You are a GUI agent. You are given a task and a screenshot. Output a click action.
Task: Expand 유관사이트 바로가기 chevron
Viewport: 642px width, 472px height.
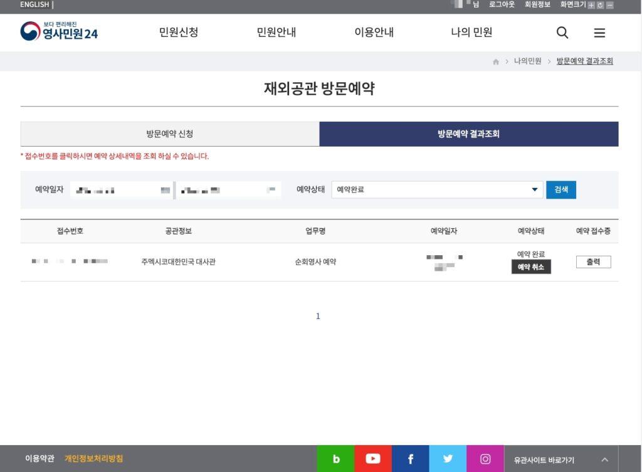(605, 459)
